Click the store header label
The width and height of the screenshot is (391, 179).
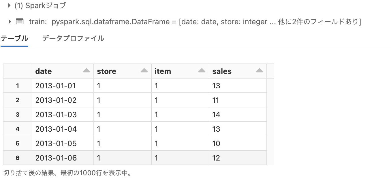106,71
